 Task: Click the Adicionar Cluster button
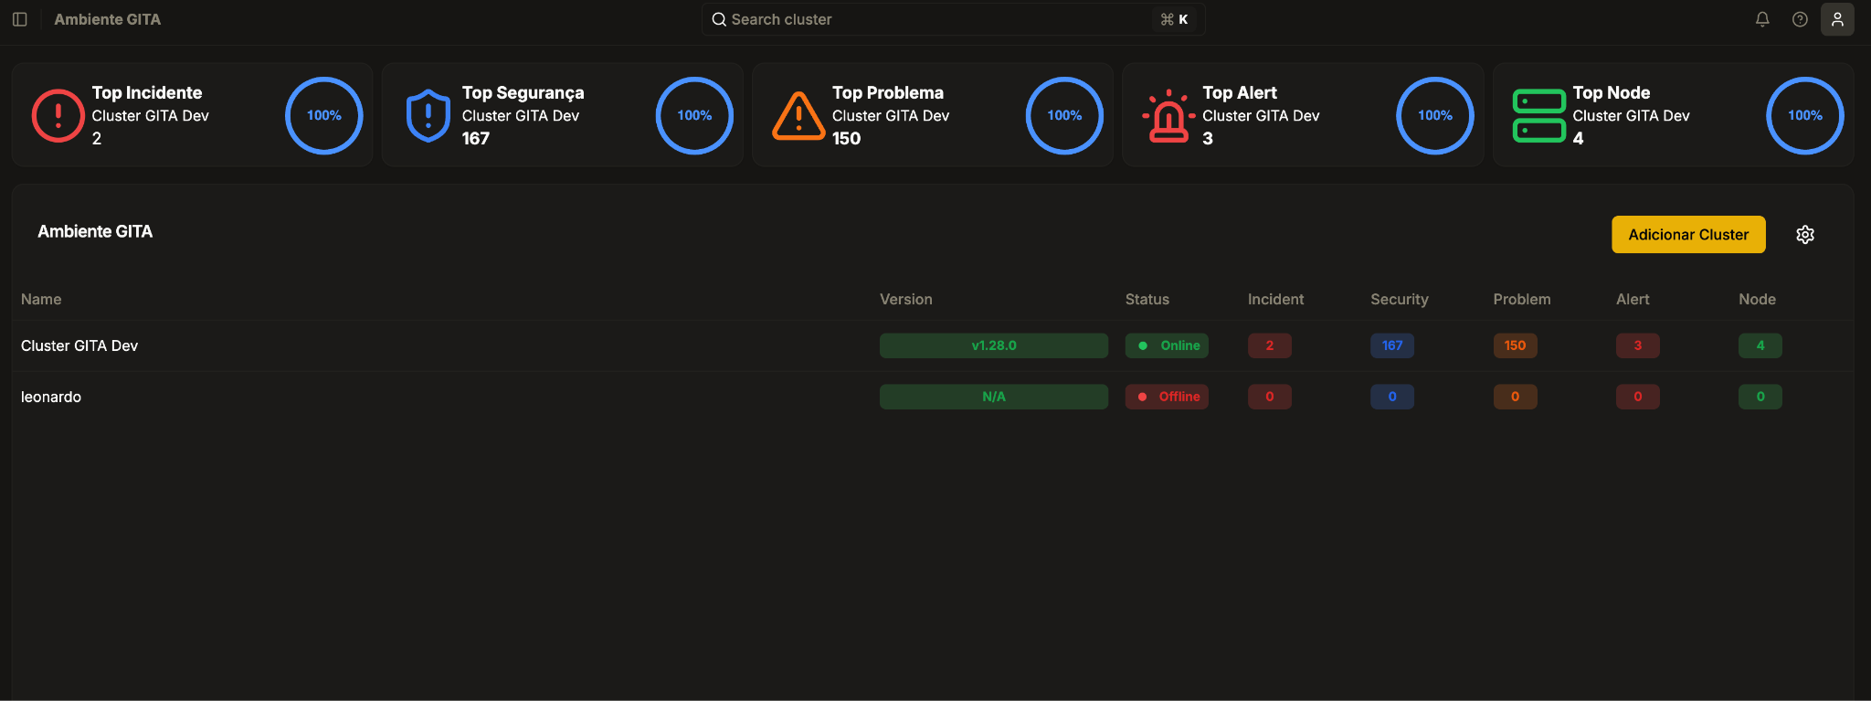(x=1688, y=235)
